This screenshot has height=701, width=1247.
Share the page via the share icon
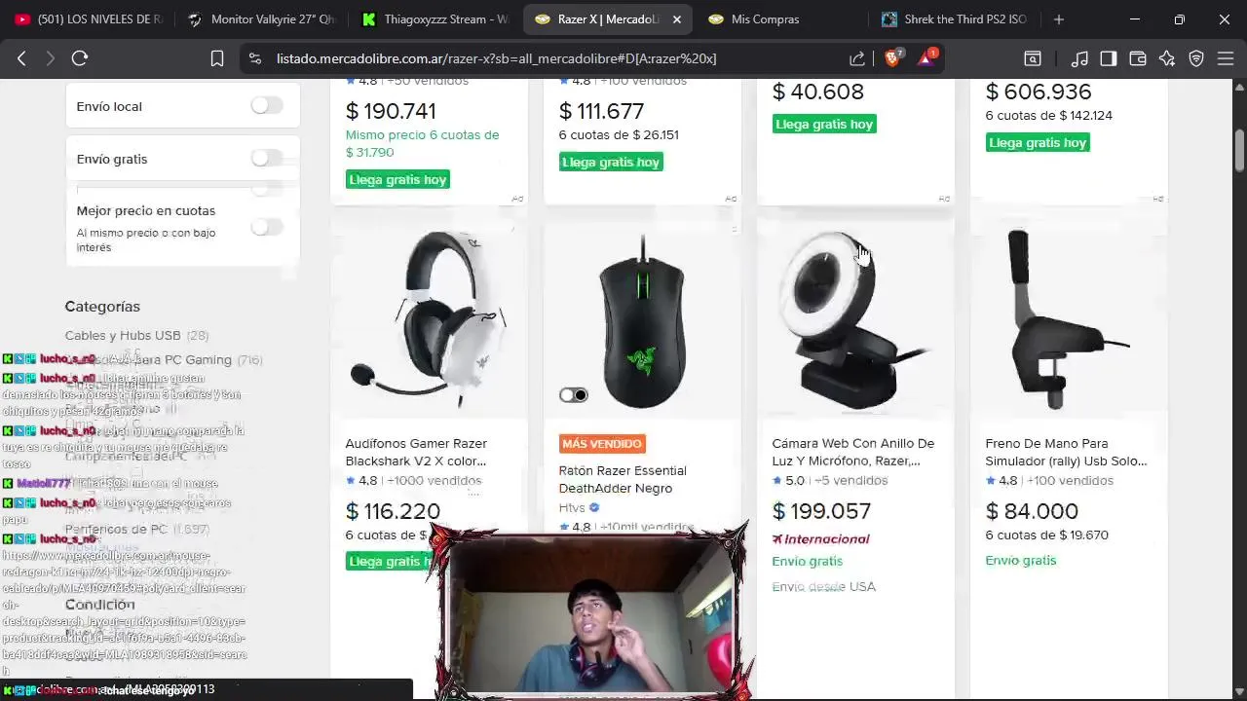point(857,58)
